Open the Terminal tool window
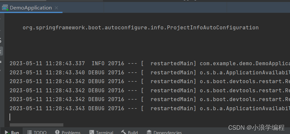Viewport: 290px width, 134px height. [x=101, y=132]
